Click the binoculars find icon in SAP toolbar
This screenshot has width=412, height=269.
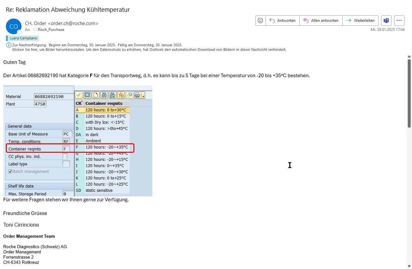point(104,95)
